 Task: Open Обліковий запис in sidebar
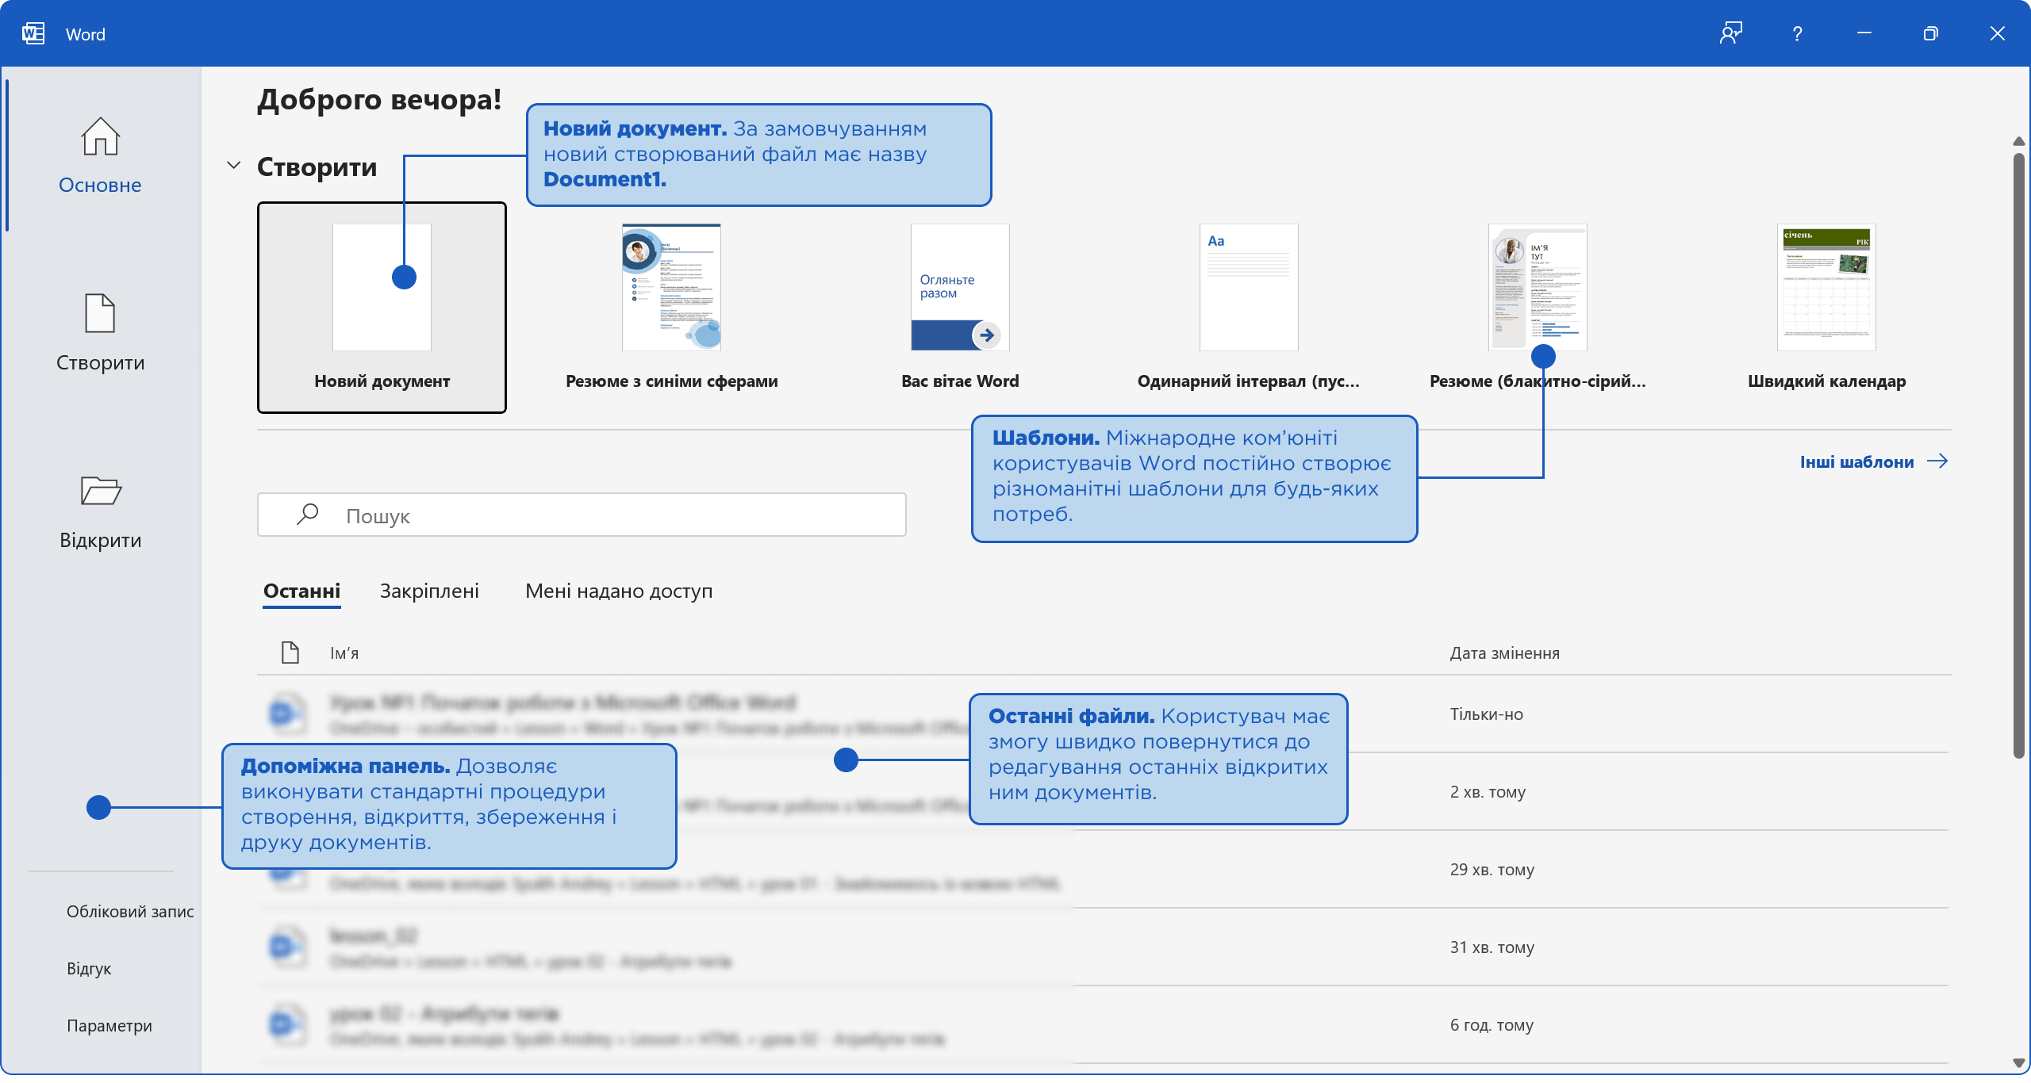pyautogui.click(x=130, y=912)
